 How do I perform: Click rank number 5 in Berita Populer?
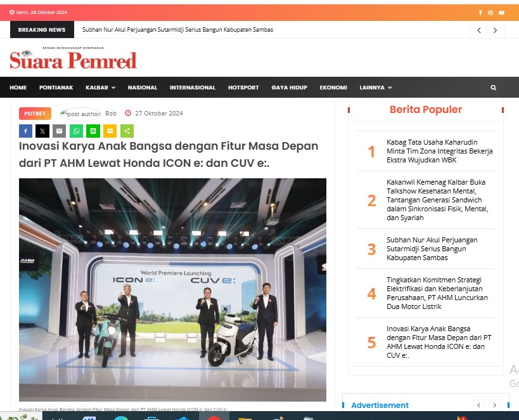[371, 343]
